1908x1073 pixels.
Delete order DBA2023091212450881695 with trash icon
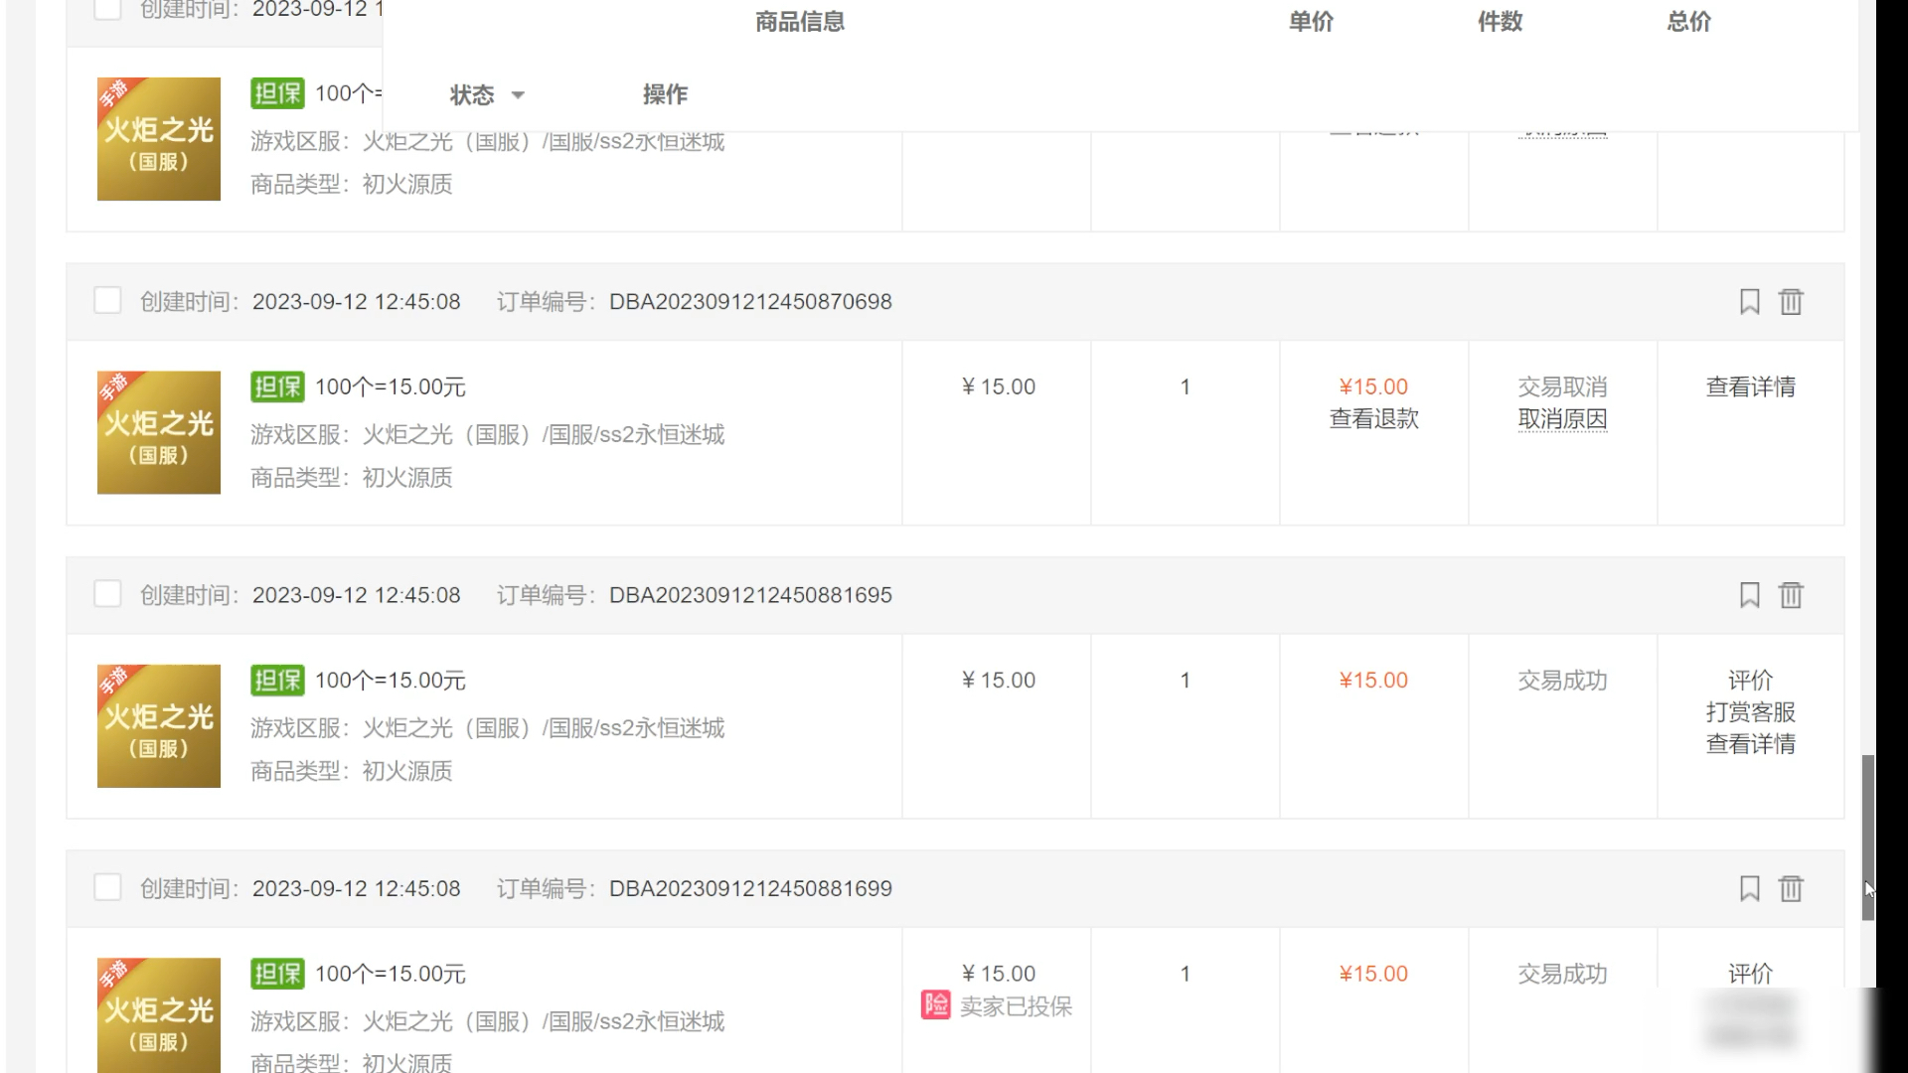pyautogui.click(x=1790, y=594)
